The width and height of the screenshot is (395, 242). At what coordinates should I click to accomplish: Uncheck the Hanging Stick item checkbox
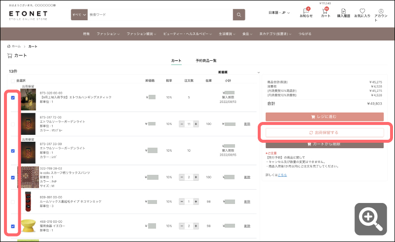click(x=13, y=98)
